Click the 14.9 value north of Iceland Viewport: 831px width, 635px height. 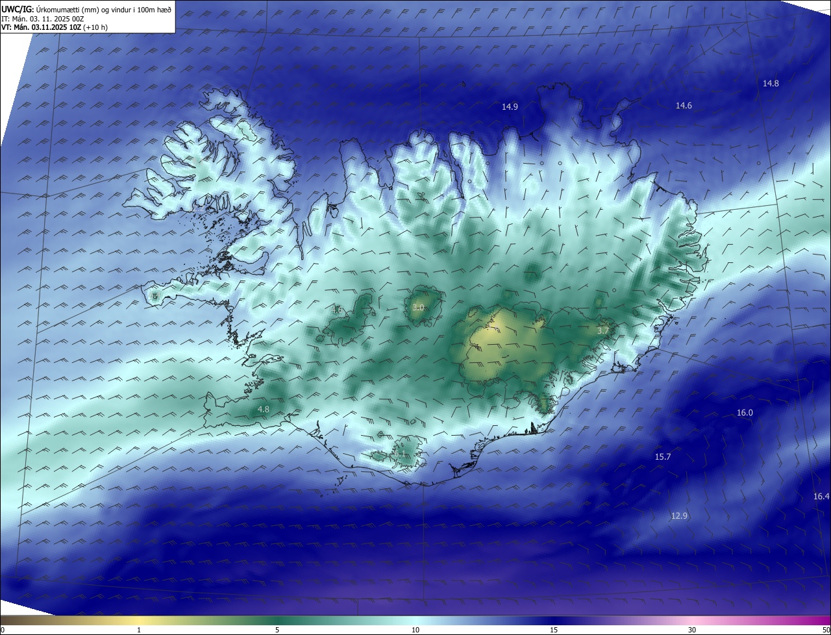pyautogui.click(x=510, y=106)
